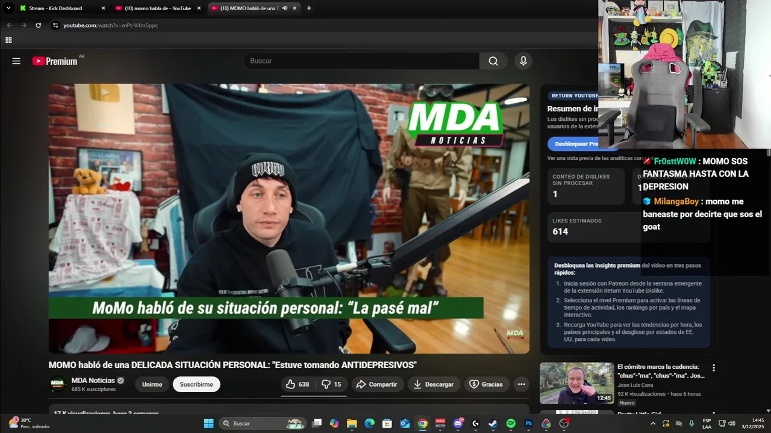Show hidden system tray icons chevron
Screen dimensions: 771x433
[x=653, y=423]
